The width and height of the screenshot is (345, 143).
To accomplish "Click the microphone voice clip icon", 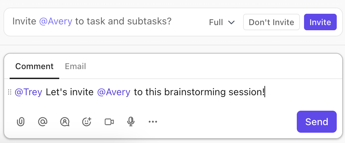I will tap(130, 122).
